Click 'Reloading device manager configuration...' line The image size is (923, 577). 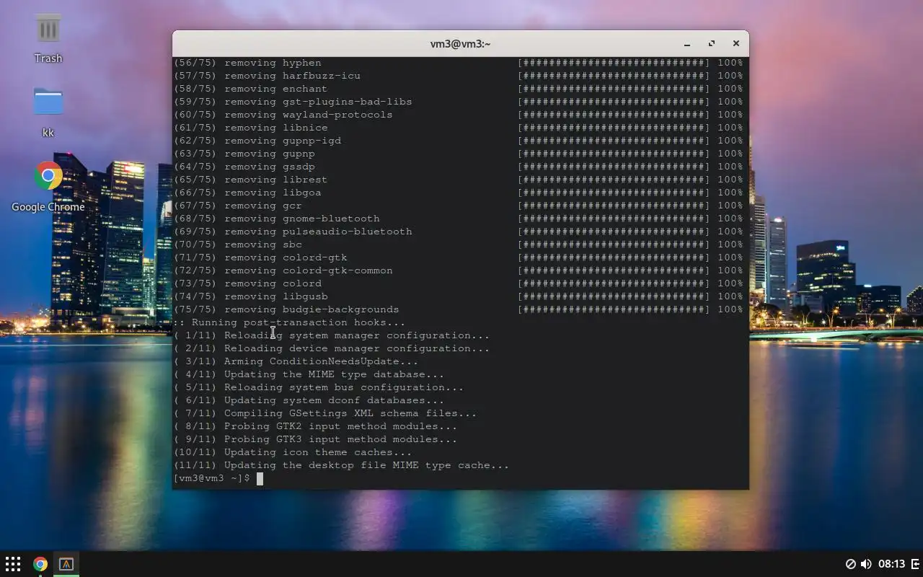(x=331, y=348)
